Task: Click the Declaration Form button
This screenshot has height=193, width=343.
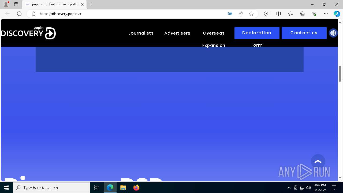Action: pos(257,33)
